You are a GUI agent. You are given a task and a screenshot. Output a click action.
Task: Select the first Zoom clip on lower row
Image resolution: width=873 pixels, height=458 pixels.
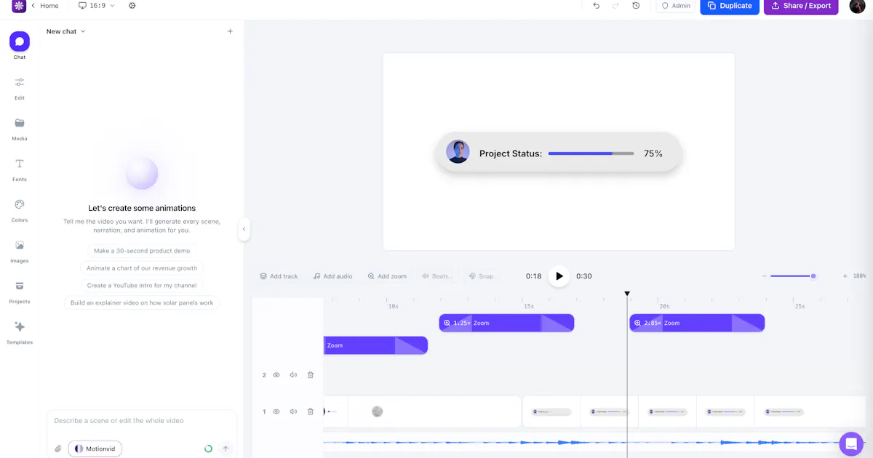click(375, 345)
